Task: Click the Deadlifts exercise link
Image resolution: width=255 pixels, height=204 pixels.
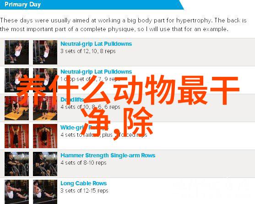Action: click(72, 100)
